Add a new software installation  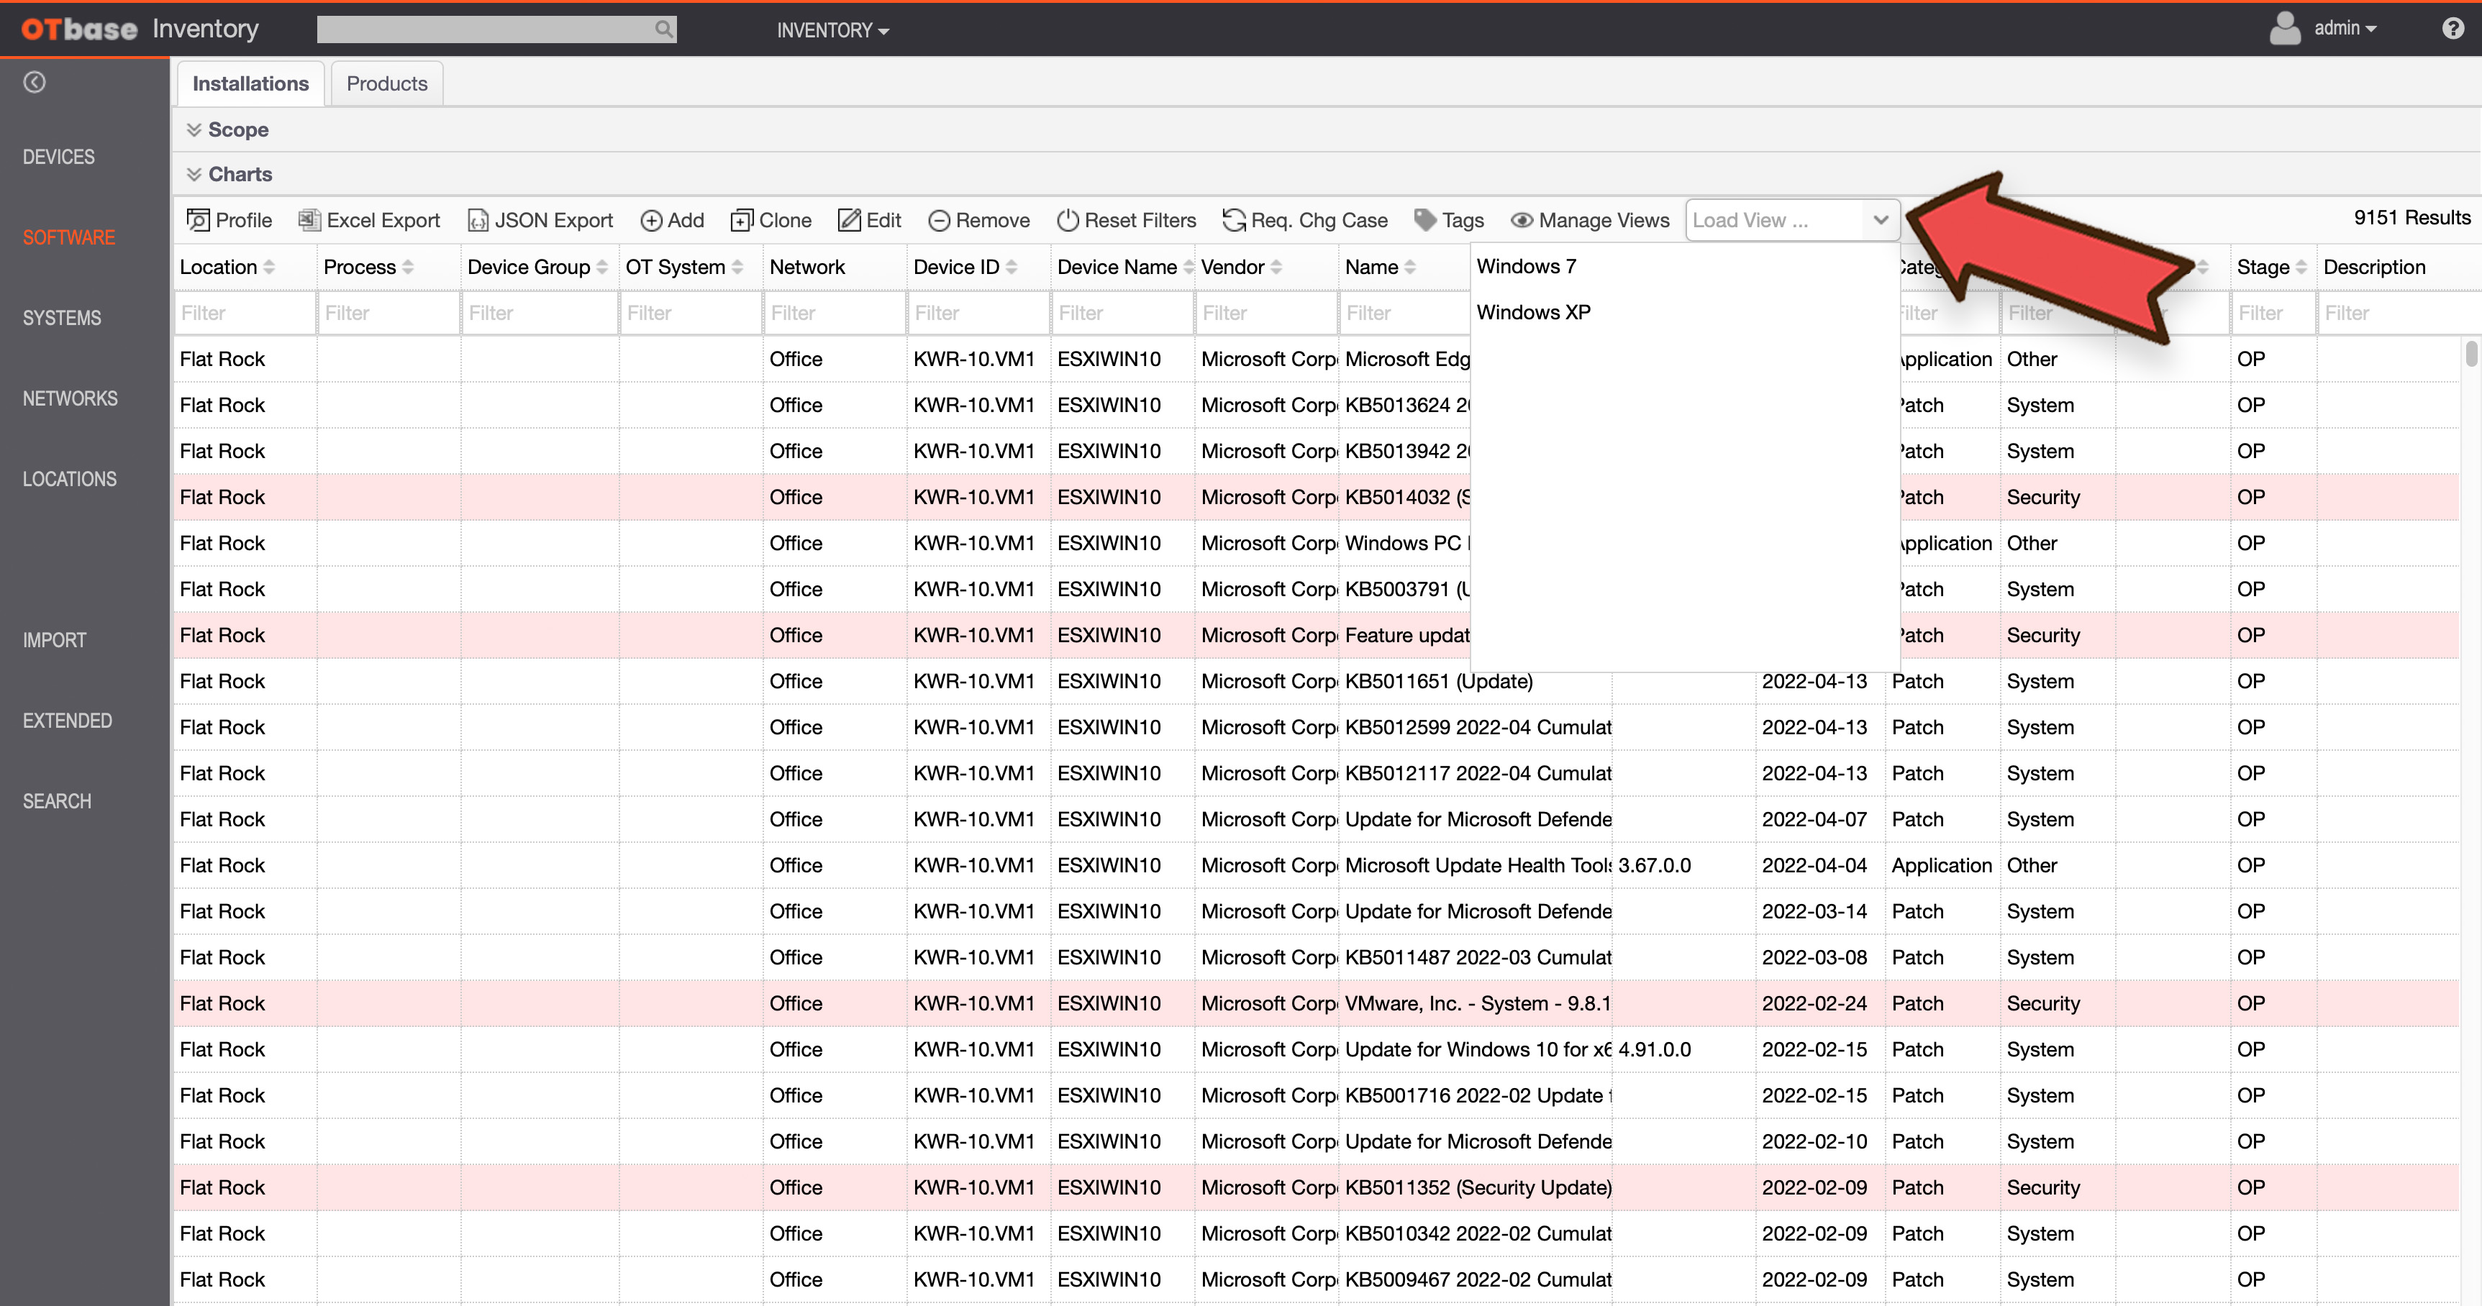click(x=671, y=219)
